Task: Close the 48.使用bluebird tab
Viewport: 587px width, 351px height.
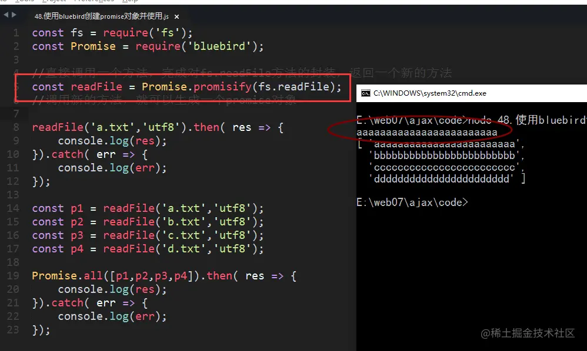Action: click(176, 17)
